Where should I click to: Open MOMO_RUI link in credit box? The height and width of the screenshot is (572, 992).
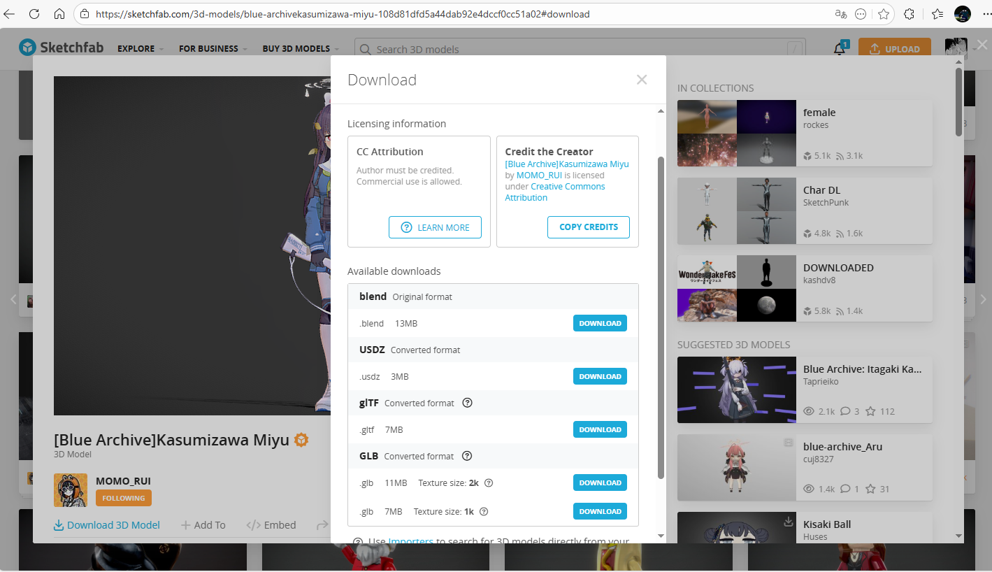(x=539, y=176)
